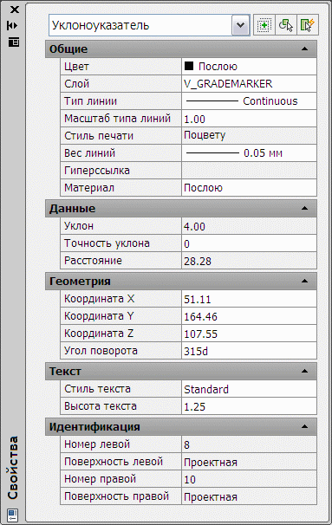The width and height of the screenshot is (332, 525).
Task: Select the Тип линии label
Action: coord(90,101)
